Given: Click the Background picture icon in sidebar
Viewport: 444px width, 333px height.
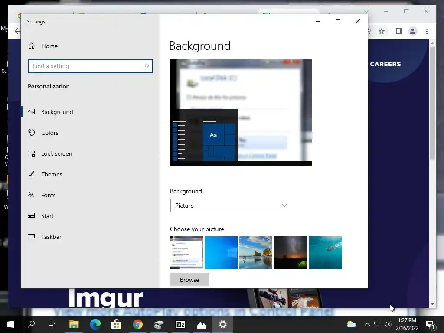Looking at the screenshot, I should [x=31, y=111].
